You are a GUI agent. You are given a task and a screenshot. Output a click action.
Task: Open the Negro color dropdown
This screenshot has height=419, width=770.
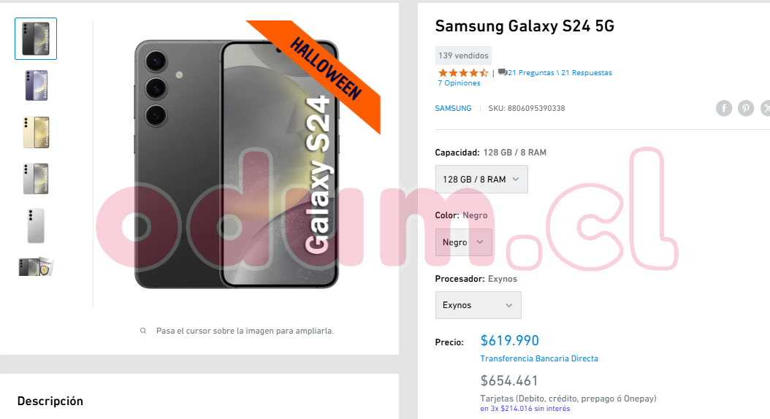[464, 242]
